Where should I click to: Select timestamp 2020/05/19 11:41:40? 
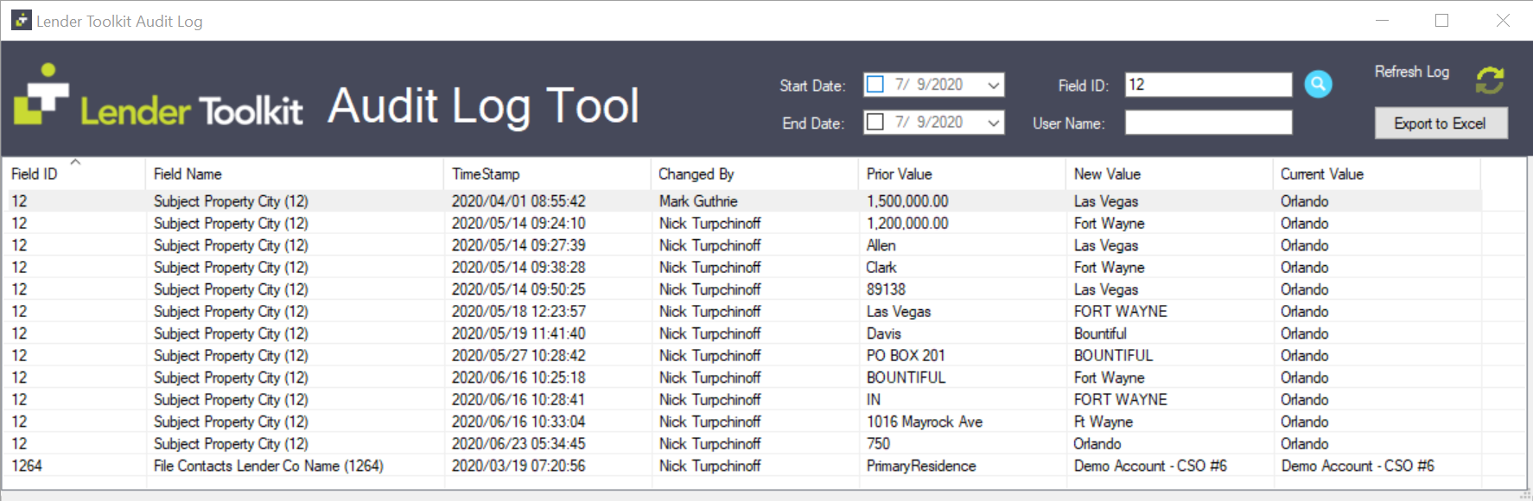click(x=518, y=333)
